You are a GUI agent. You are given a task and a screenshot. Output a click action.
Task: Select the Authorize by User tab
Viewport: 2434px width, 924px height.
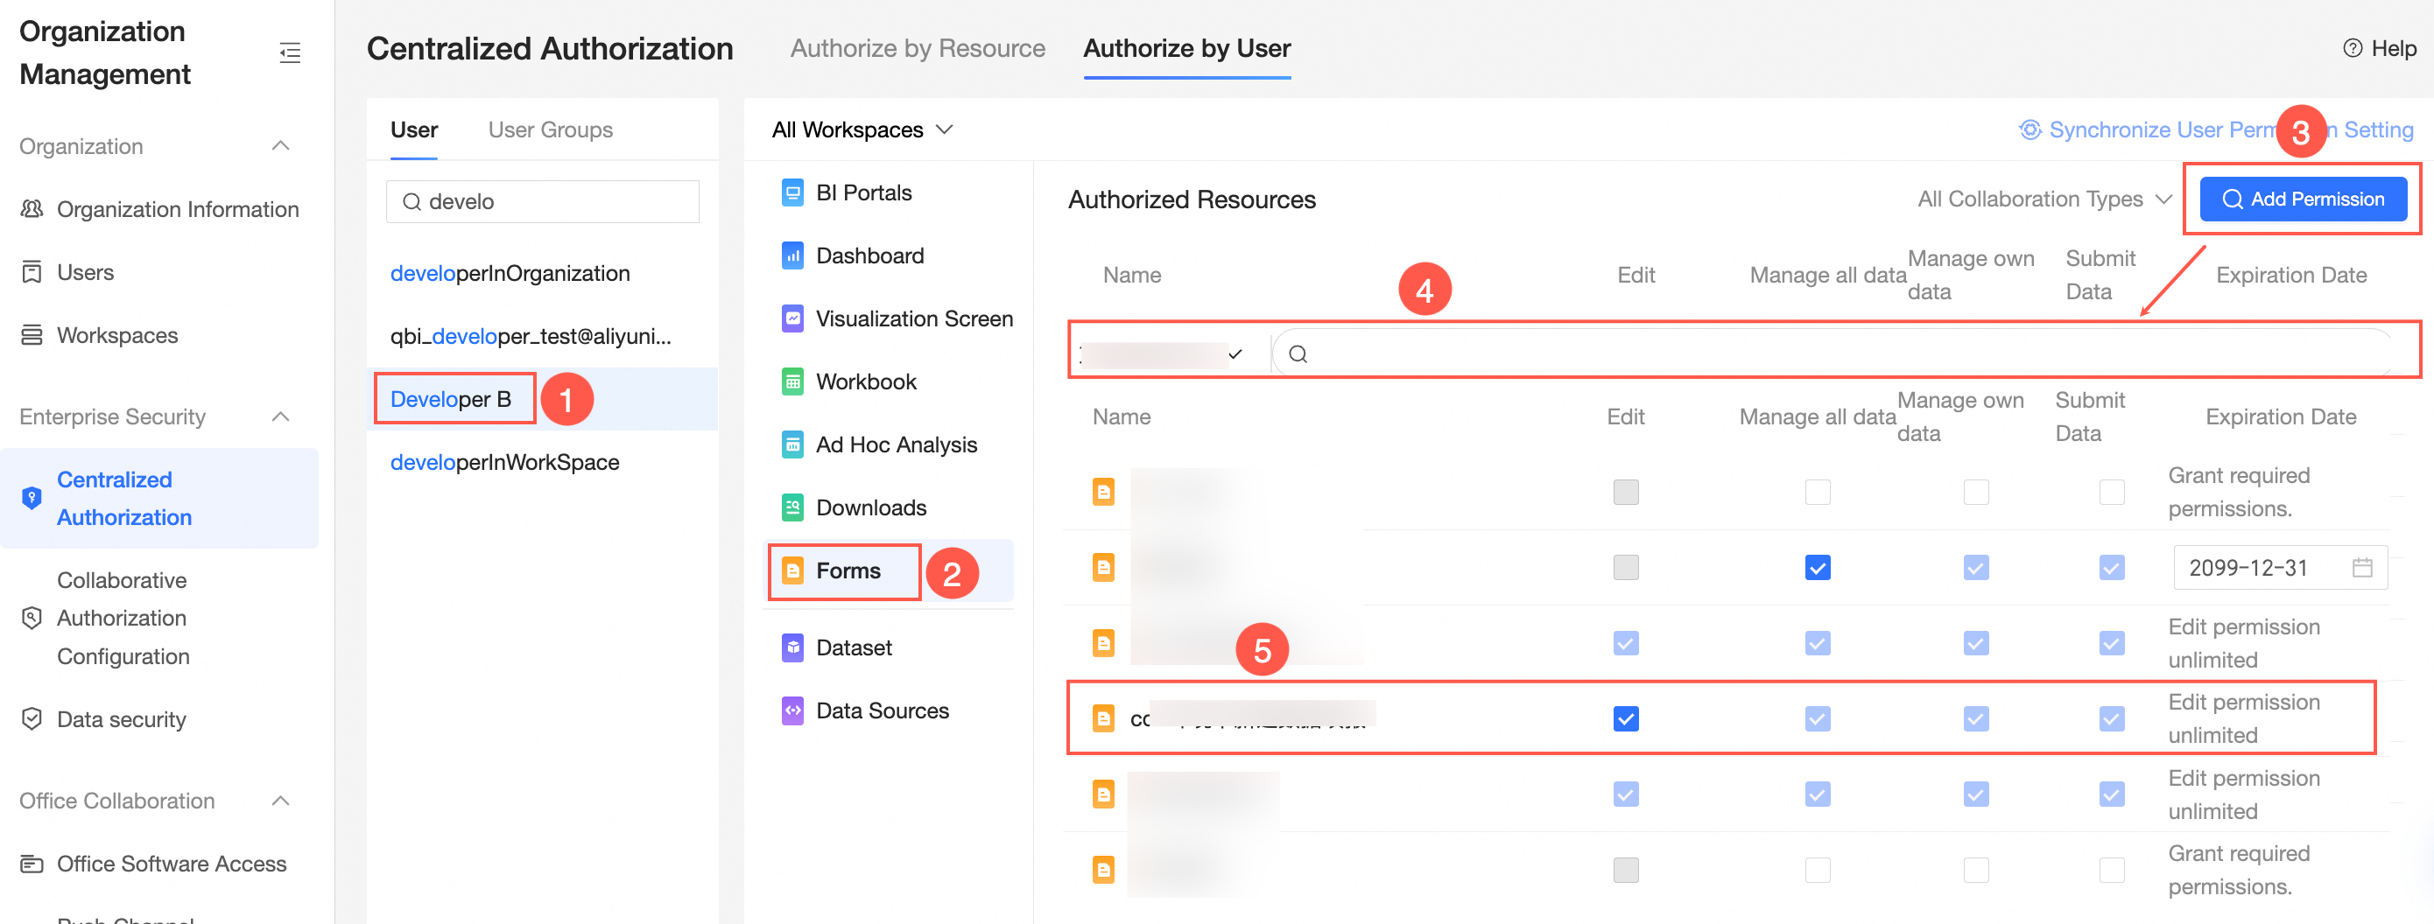tap(1186, 48)
